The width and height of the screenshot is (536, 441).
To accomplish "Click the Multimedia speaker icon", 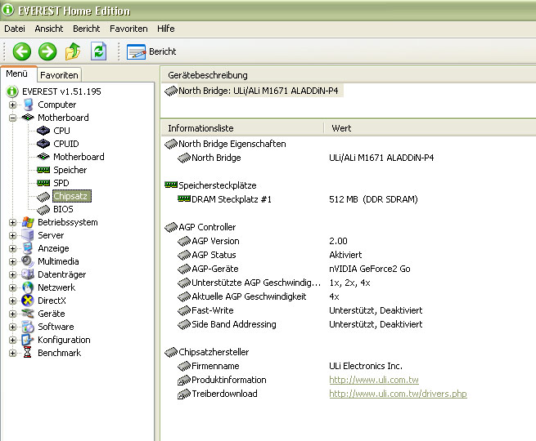I will coord(27,261).
